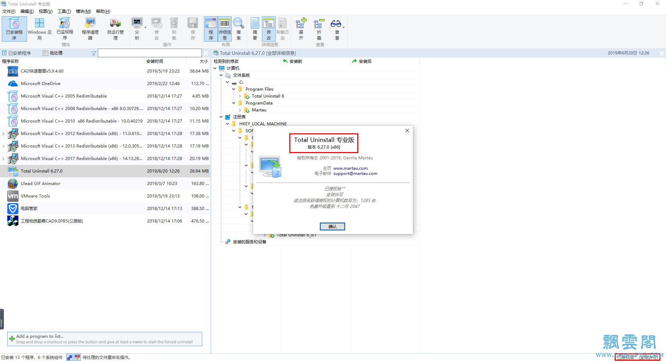This screenshot has height=361, width=666.
Task: Click the first status bar blue icon
Action: coord(70,357)
